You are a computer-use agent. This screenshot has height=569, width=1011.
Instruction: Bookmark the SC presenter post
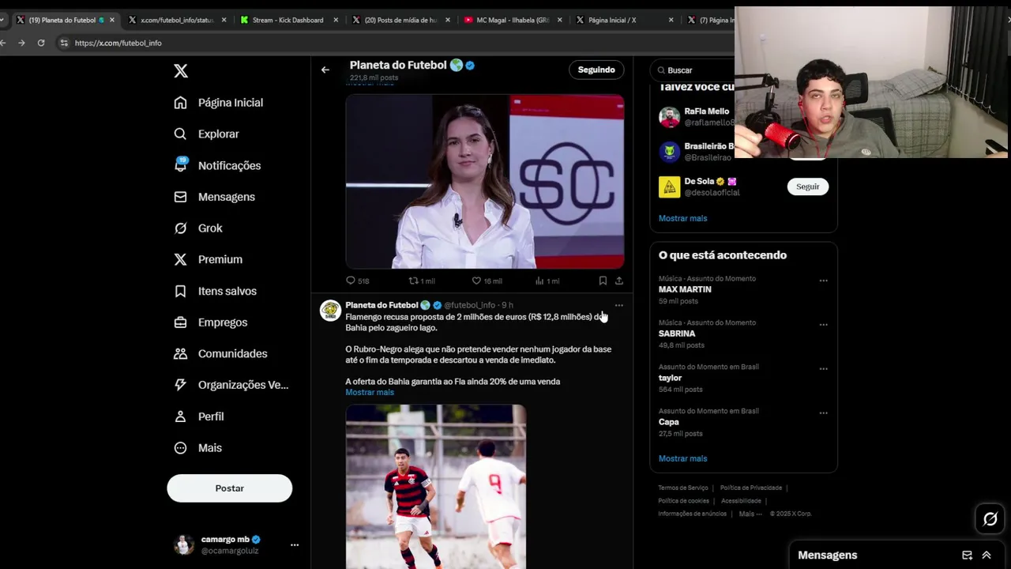(x=603, y=281)
